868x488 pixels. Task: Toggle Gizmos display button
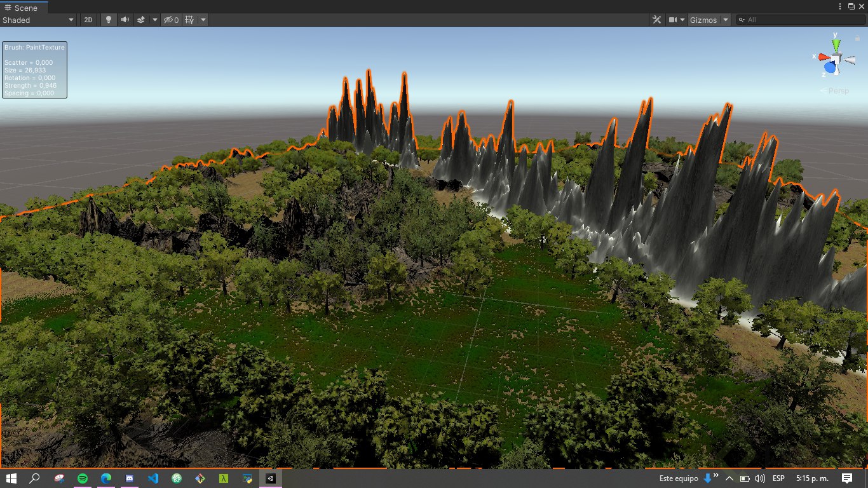[703, 20]
